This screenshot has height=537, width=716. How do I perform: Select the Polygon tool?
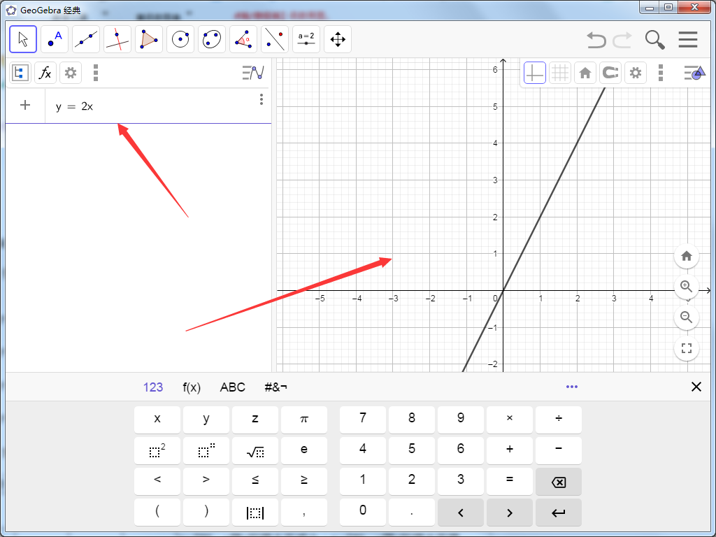148,39
